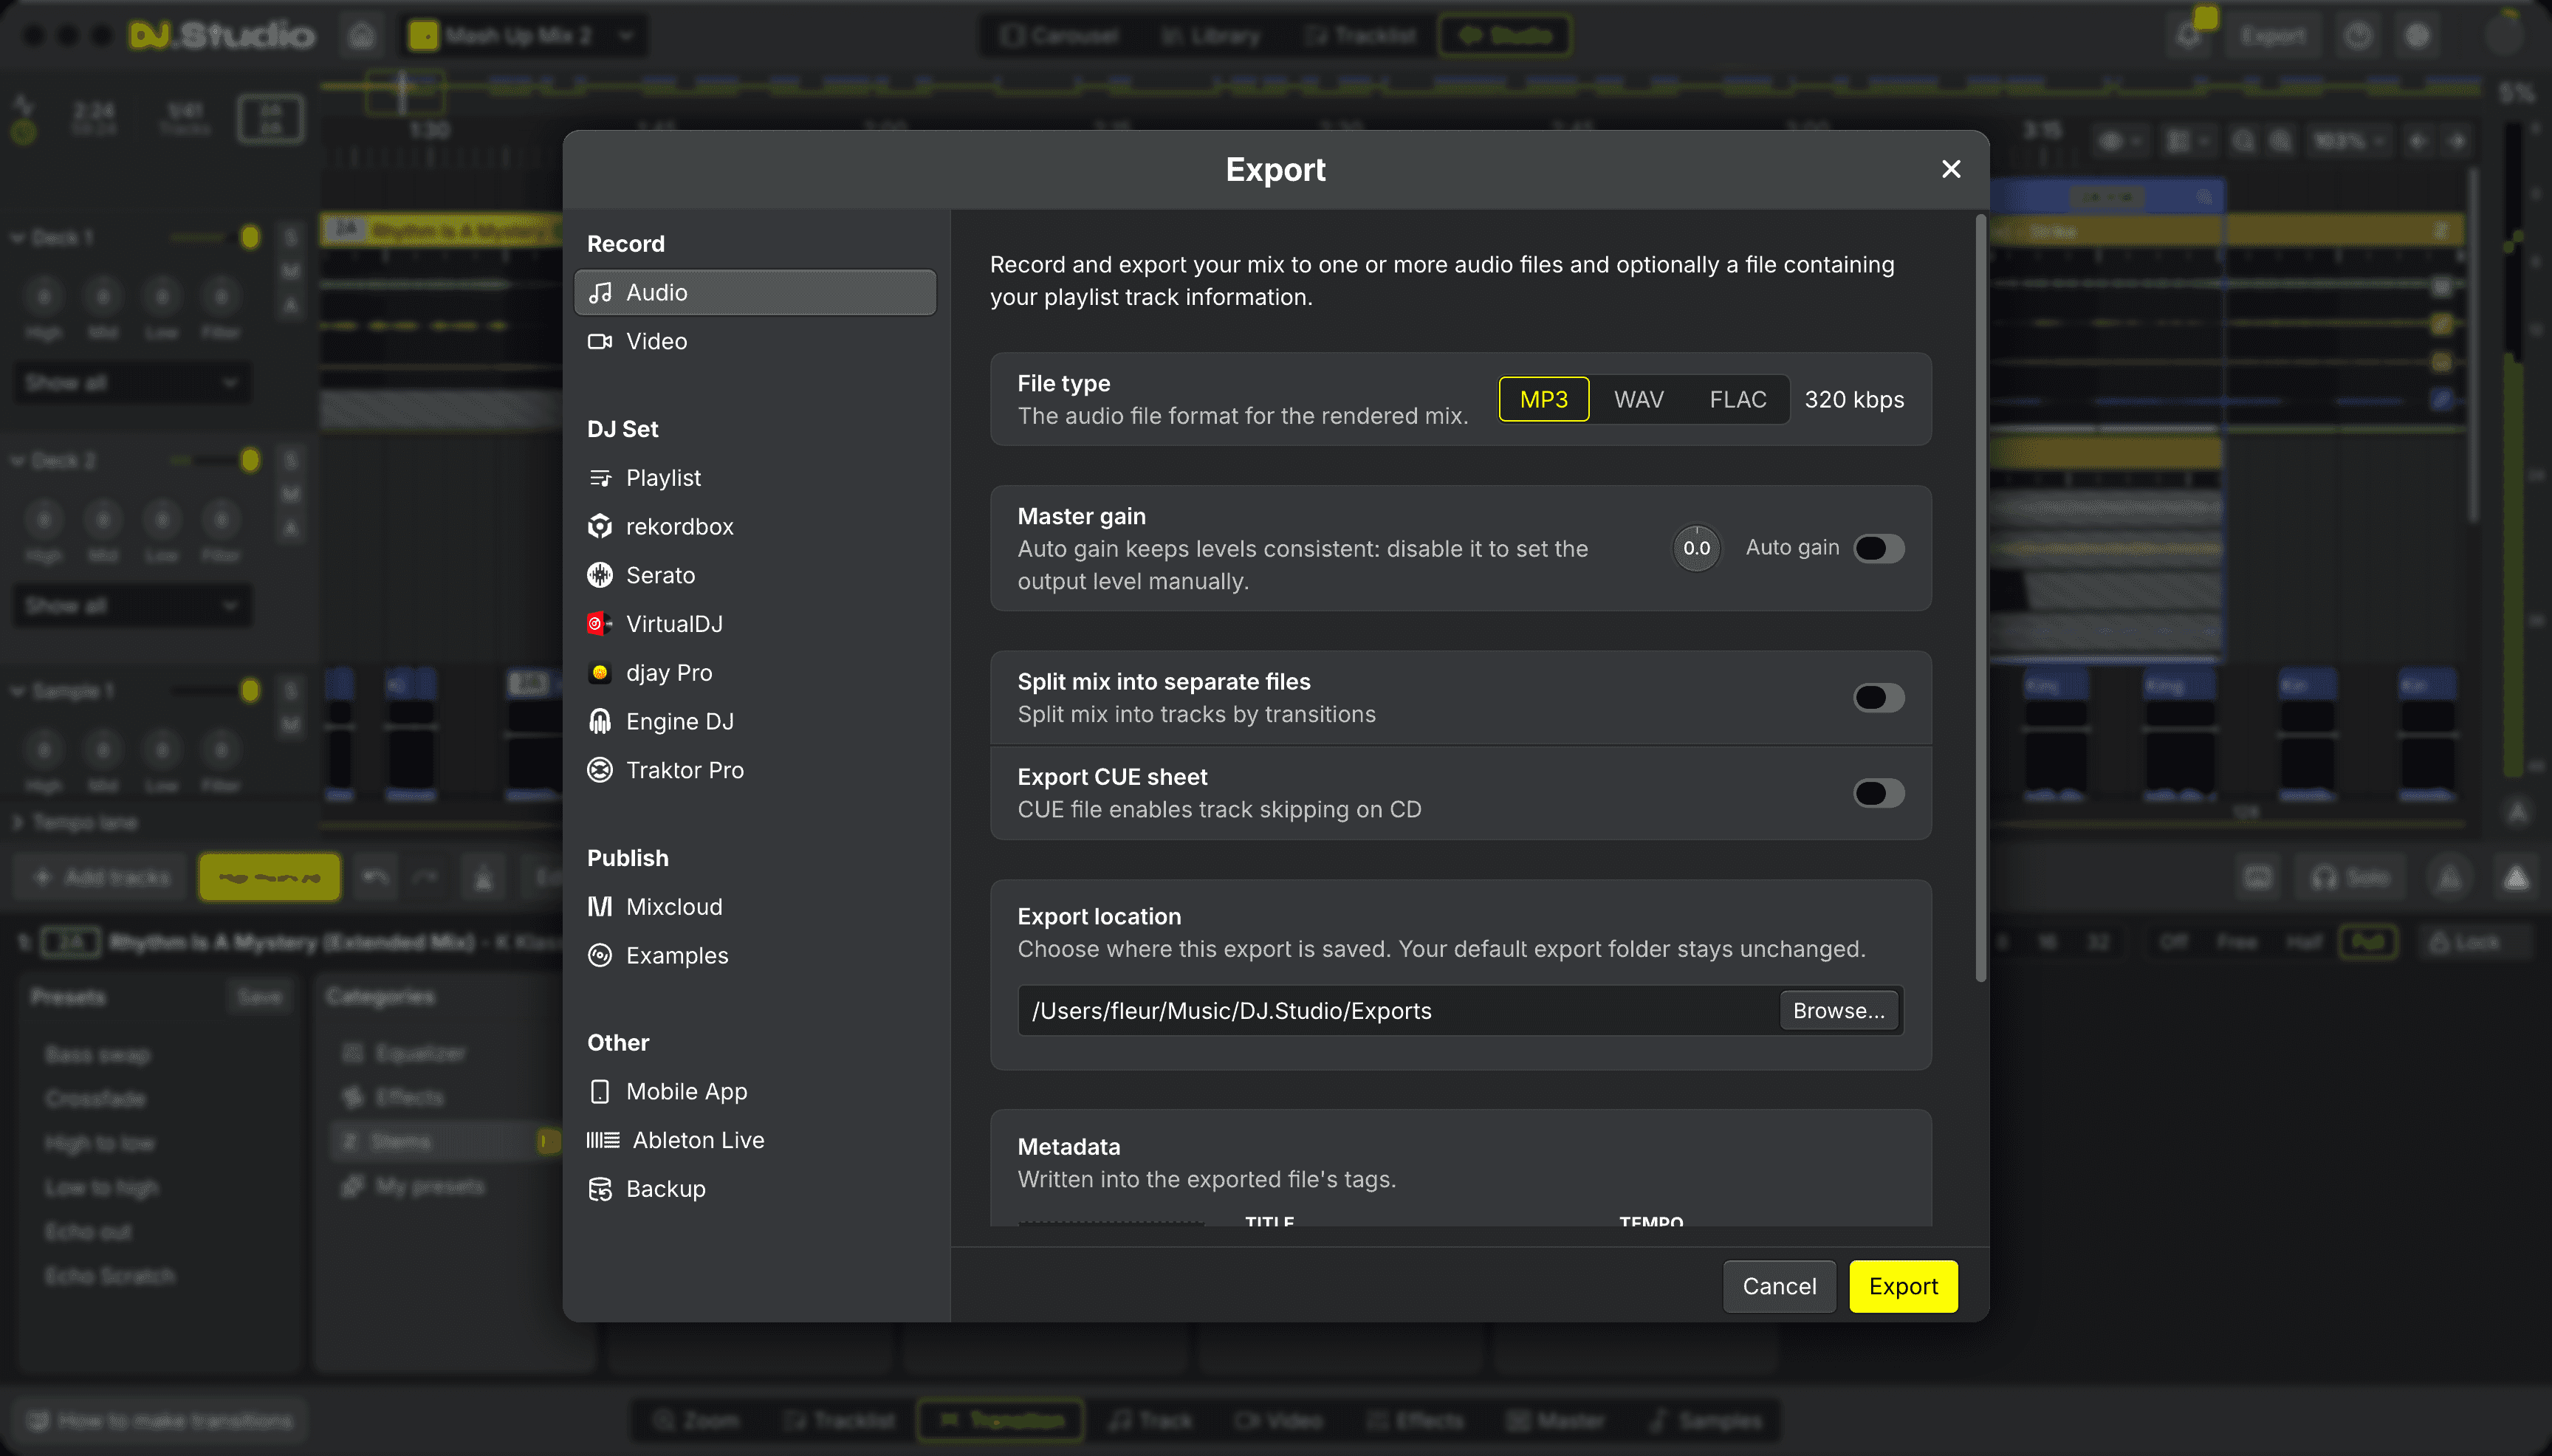
Task: Switch to the Library tab
Action: click(x=1211, y=36)
